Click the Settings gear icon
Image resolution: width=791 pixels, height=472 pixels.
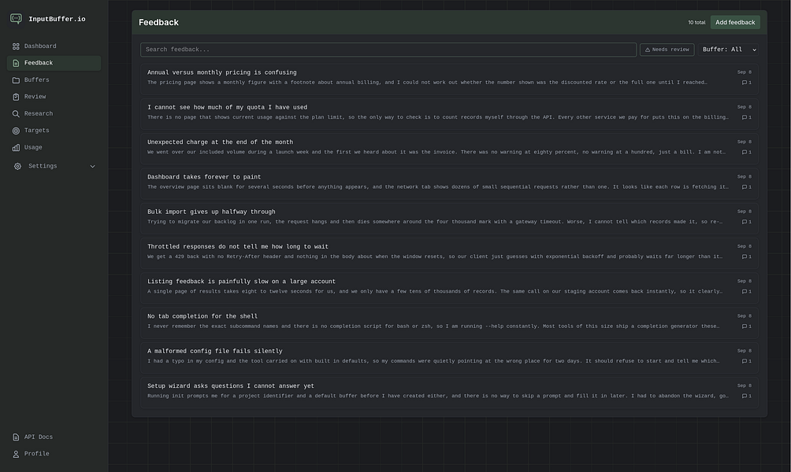pos(17,166)
